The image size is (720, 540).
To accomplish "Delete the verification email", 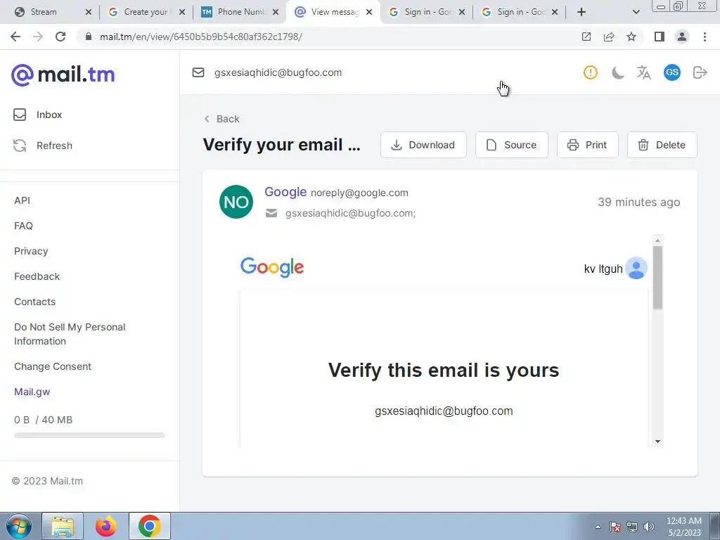I will click(x=662, y=145).
